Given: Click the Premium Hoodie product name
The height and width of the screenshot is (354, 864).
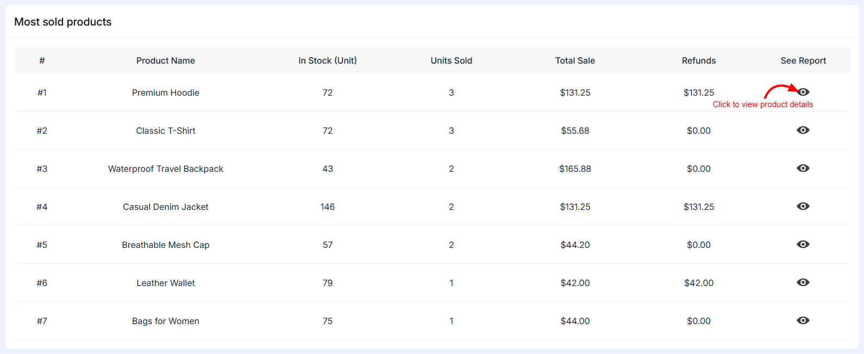Looking at the screenshot, I should point(165,92).
